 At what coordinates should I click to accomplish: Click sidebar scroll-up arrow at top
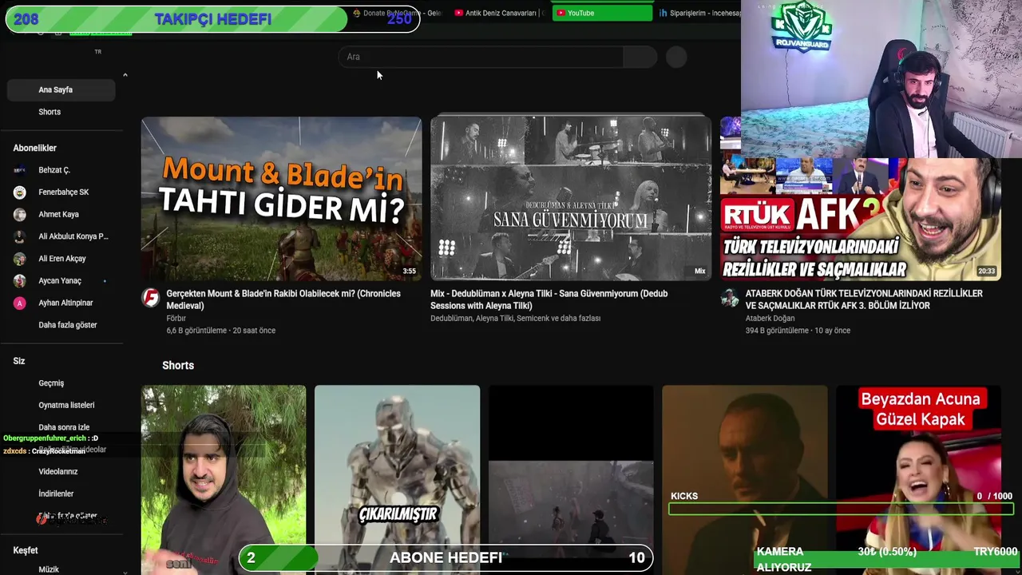125,75
